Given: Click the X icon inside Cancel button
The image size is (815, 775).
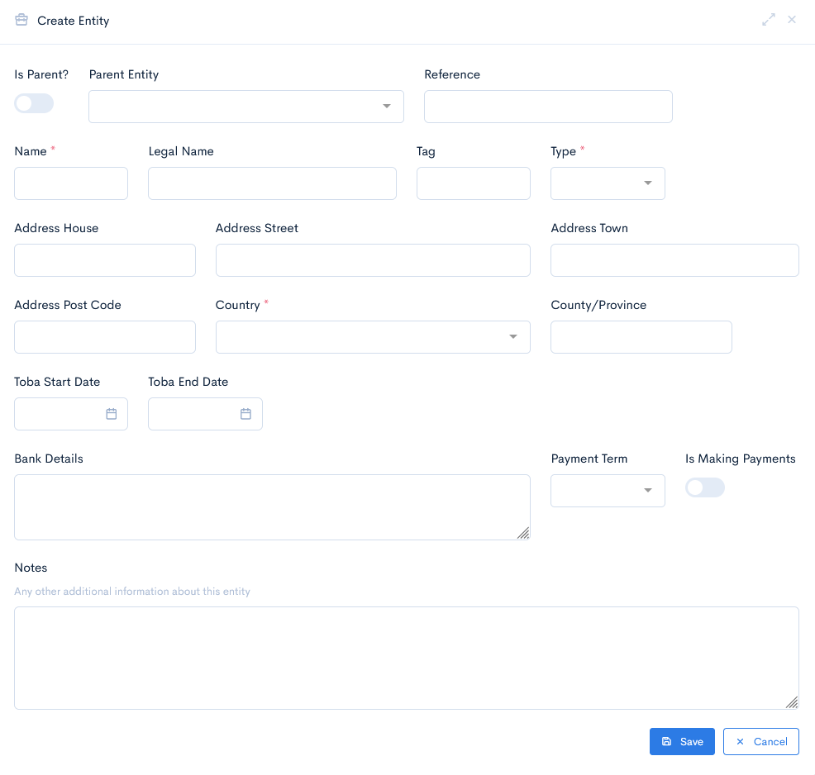Looking at the screenshot, I should click(740, 741).
